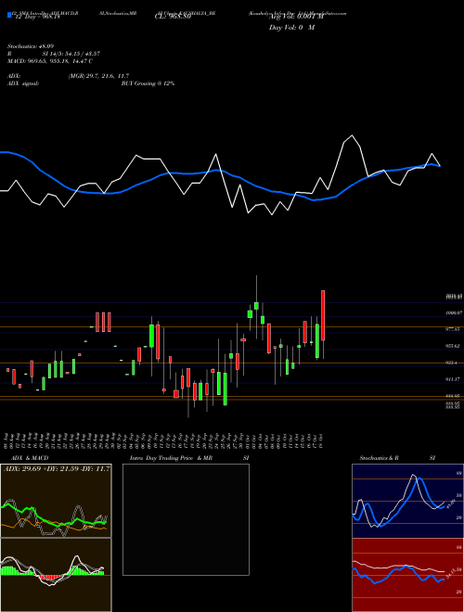Click 'ADX: 29.69 +DY: 21.59 -DY: 11.7' header
Screen dimensions: 464x612
pos(57,468)
